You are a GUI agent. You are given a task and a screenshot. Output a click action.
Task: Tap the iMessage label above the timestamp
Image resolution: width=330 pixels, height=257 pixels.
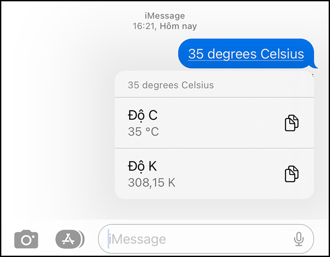point(165,16)
